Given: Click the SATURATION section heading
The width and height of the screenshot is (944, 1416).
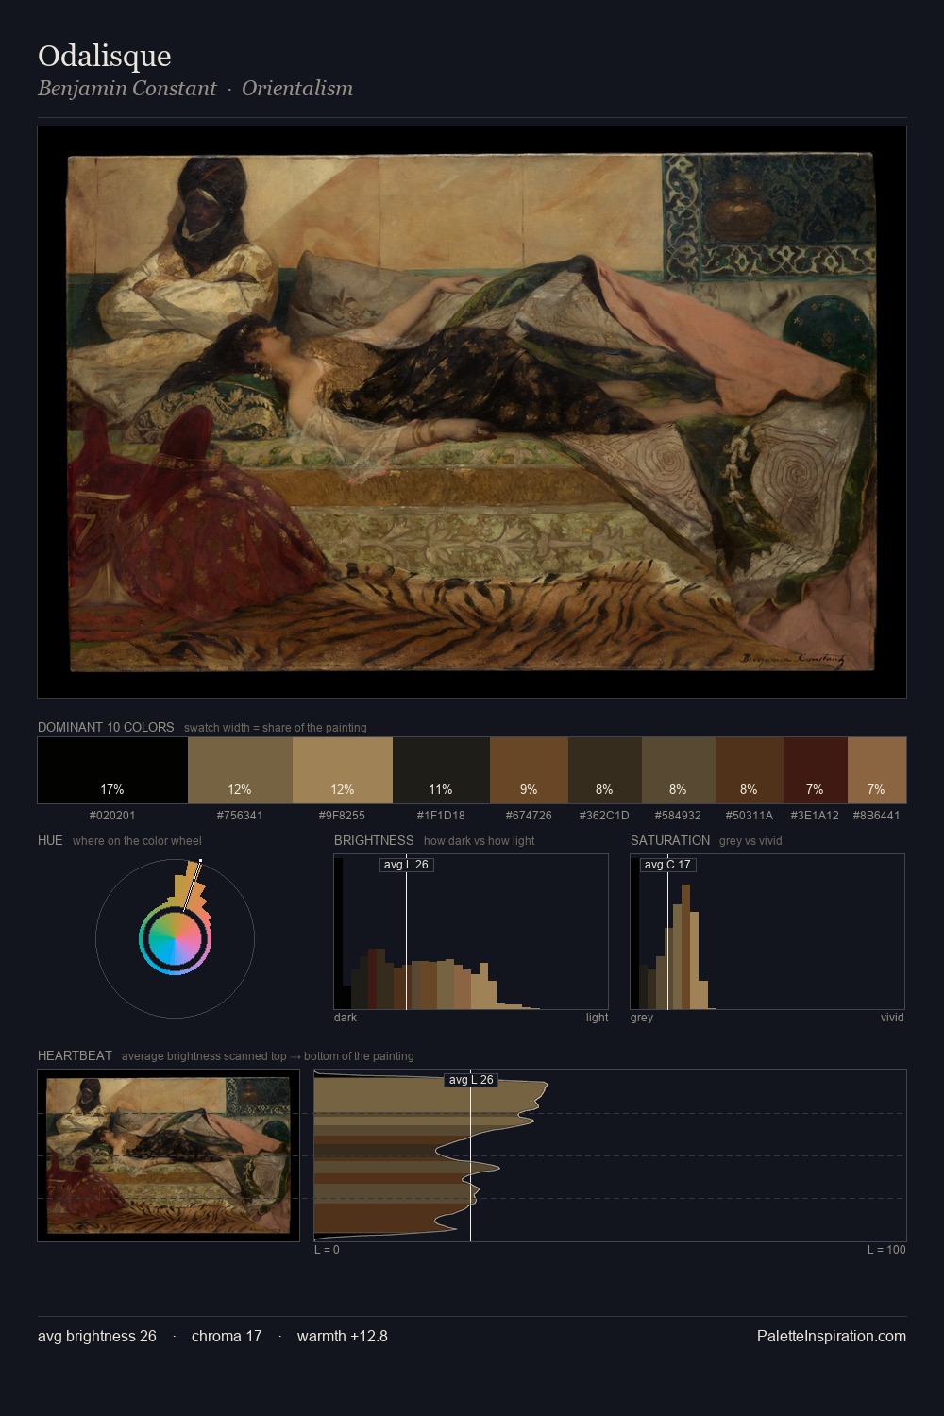Looking at the screenshot, I should tap(670, 840).
